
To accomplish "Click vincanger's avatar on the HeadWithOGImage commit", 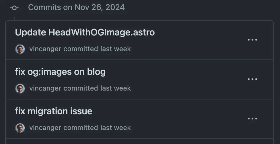I will pyautogui.click(x=20, y=49).
